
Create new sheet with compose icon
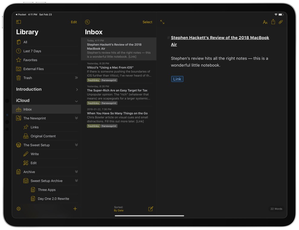[151, 209]
